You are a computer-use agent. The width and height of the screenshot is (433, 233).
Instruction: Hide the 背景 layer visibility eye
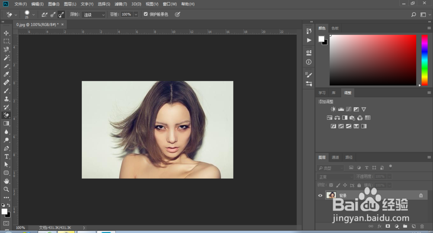(320, 195)
